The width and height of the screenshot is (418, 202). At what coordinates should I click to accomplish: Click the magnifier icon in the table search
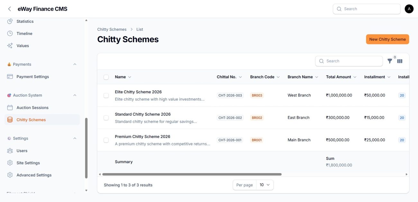[321, 61]
